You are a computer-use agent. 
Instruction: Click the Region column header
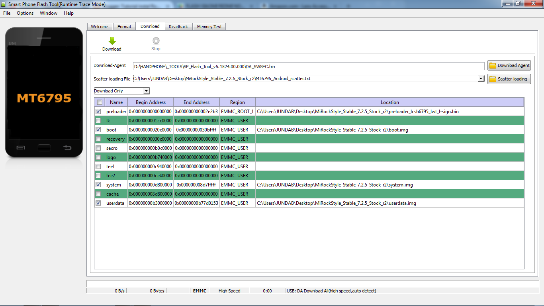(x=237, y=102)
